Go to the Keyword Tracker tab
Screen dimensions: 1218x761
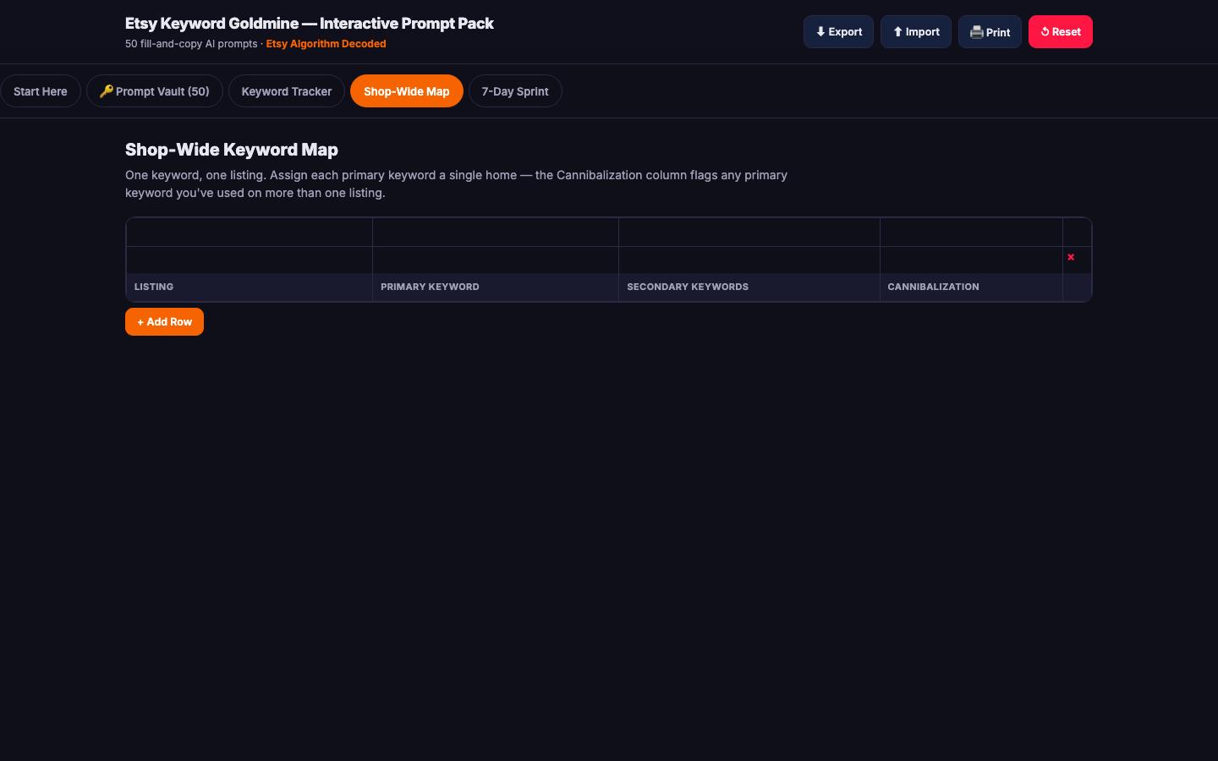click(x=287, y=91)
